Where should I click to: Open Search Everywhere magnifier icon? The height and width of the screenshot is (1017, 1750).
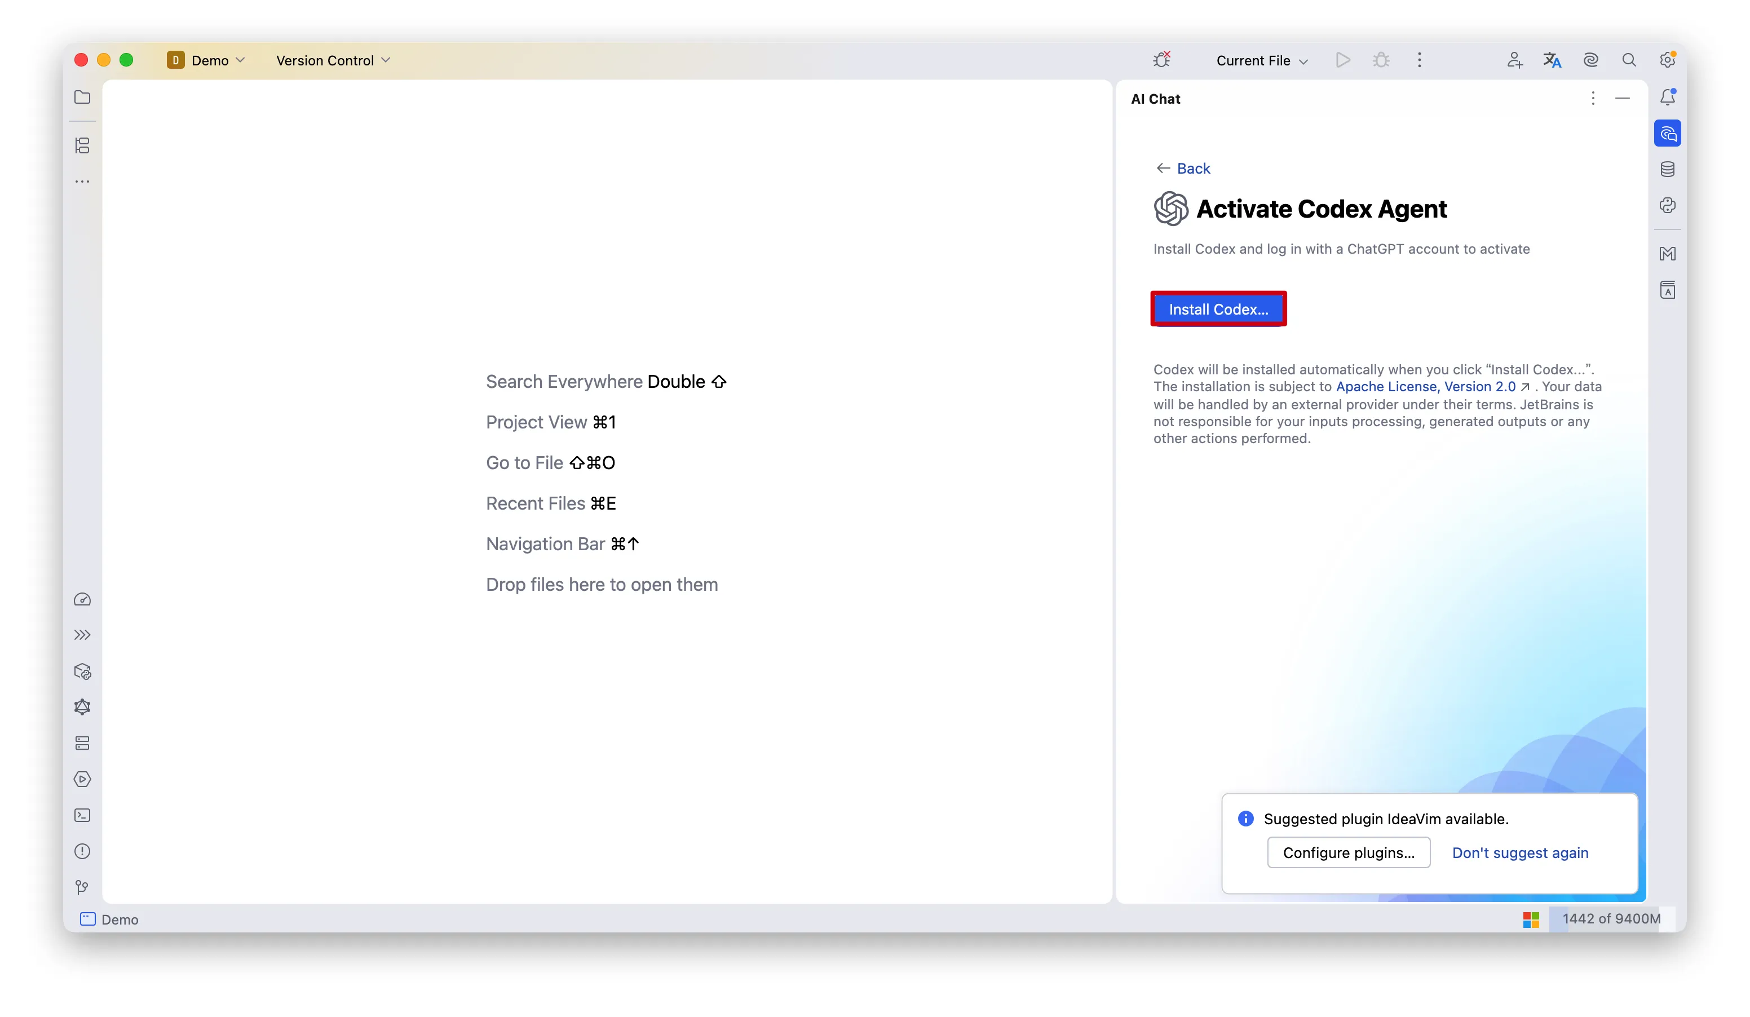click(1628, 60)
